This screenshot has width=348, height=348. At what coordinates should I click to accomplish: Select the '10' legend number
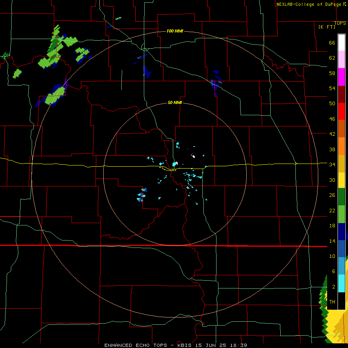(x=332, y=256)
